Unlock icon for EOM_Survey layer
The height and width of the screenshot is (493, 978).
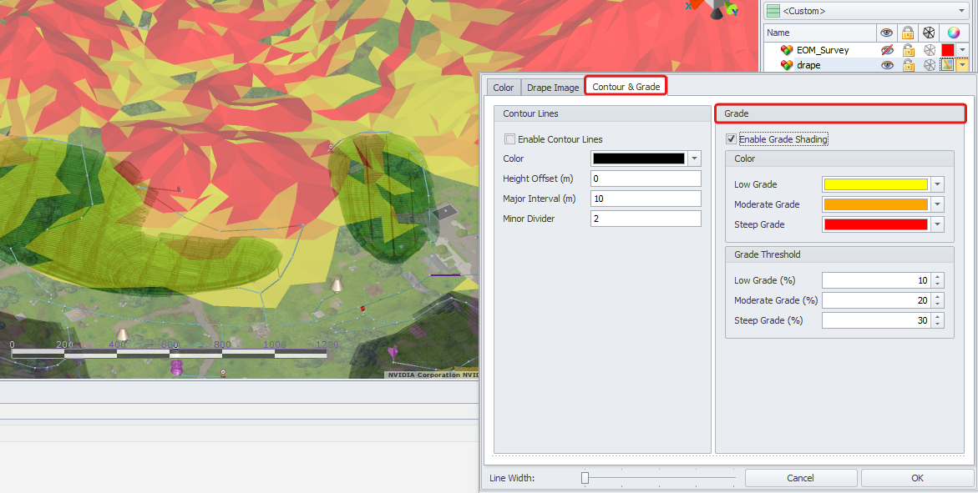[x=908, y=50]
